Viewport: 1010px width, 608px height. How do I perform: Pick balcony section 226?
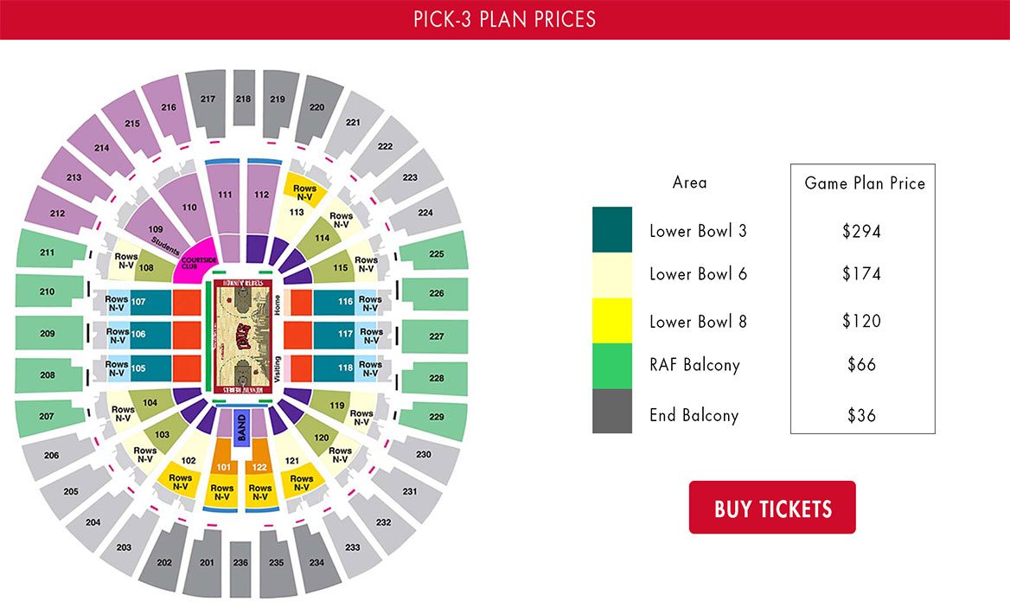click(436, 294)
